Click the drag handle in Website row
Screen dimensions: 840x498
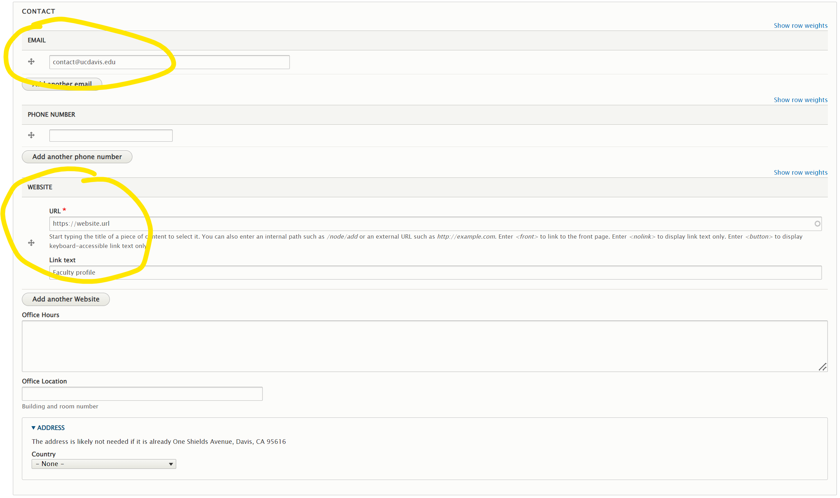click(x=31, y=243)
